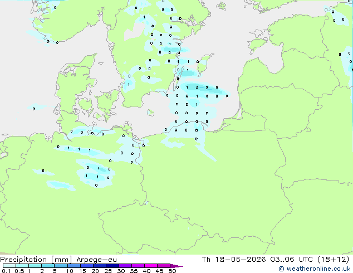This screenshot has width=353, height=273.
Task: Click the 1–2 mm legend color swatch
Action: (x=35, y=266)
